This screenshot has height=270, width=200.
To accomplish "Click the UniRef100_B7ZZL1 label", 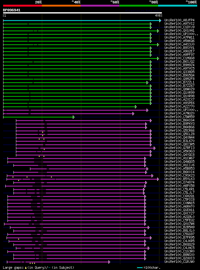I will [x=179, y=82].
